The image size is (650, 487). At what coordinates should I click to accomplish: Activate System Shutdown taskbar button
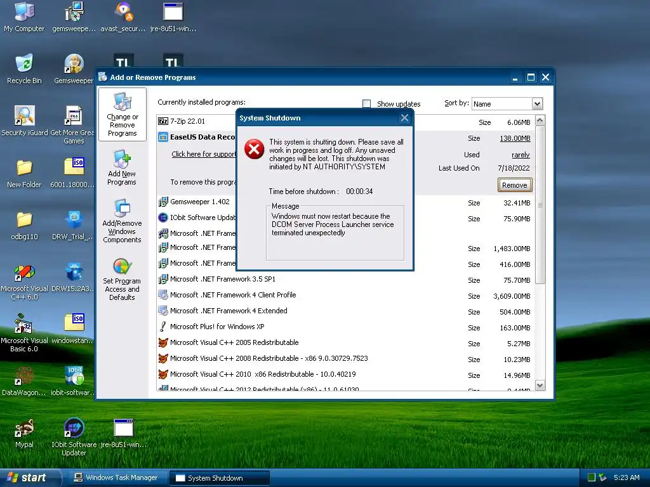[x=220, y=478]
